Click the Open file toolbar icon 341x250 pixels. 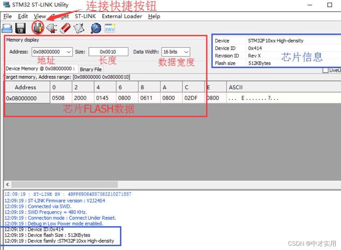7,28
